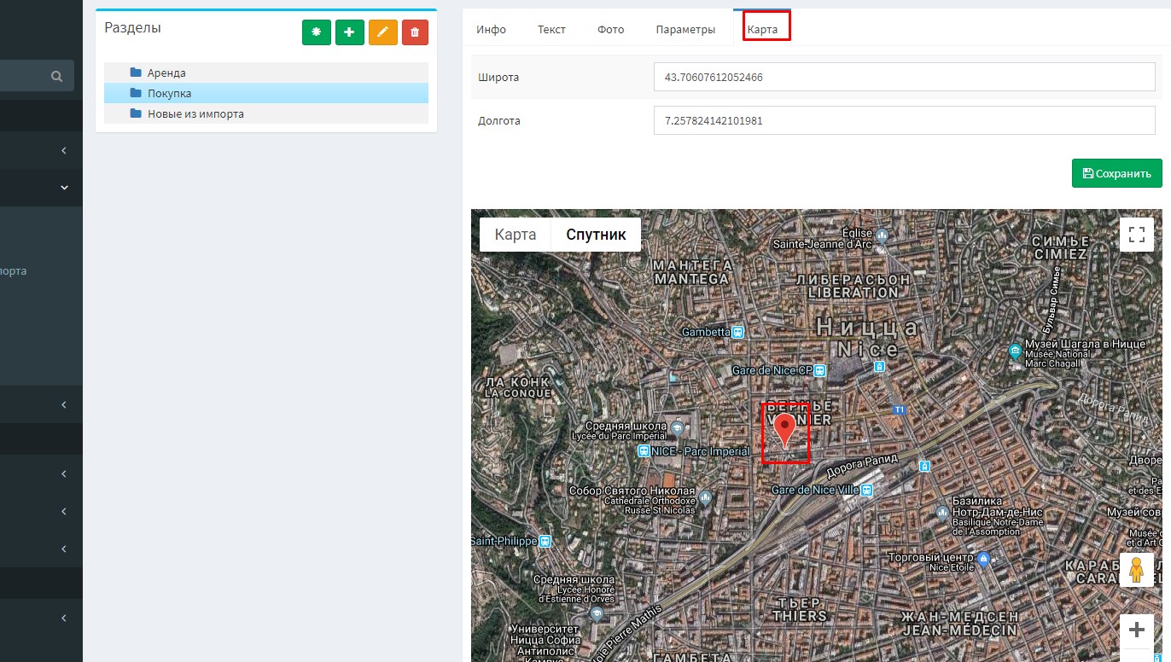Open the Аренда folder in sections tree
Screen dimensions: 1171x662
click(x=166, y=73)
